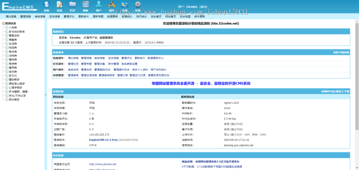
Task: Open the 商城 card icon module
Action: tap(125, 6)
